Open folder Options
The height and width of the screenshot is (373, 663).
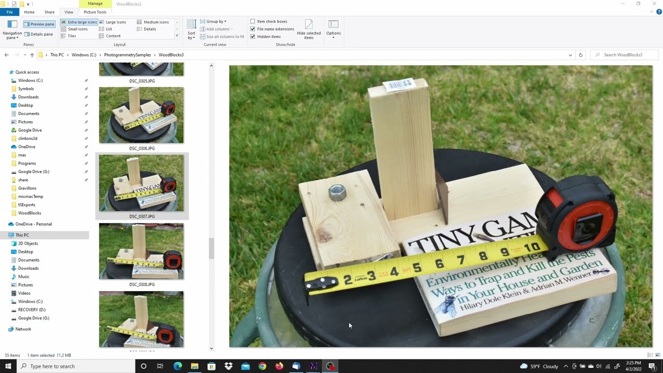point(334,30)
